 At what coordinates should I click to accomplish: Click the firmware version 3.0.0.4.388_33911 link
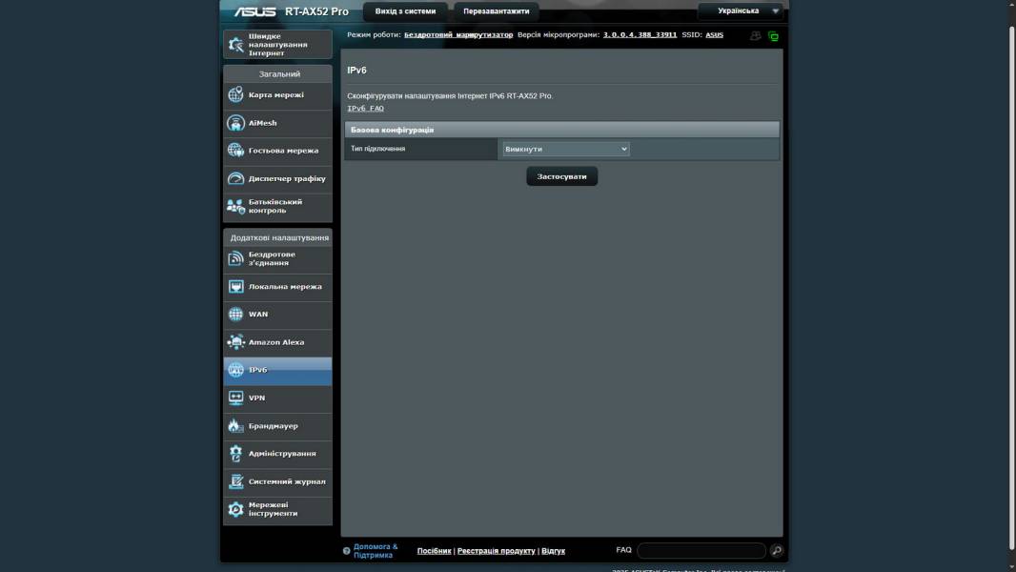pyautogui.click(x=640, y=34)
